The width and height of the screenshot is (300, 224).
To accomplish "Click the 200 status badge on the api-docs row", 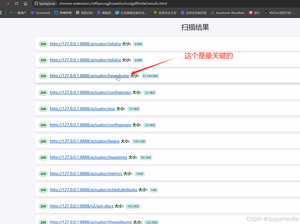I will [x=43, y=206].
